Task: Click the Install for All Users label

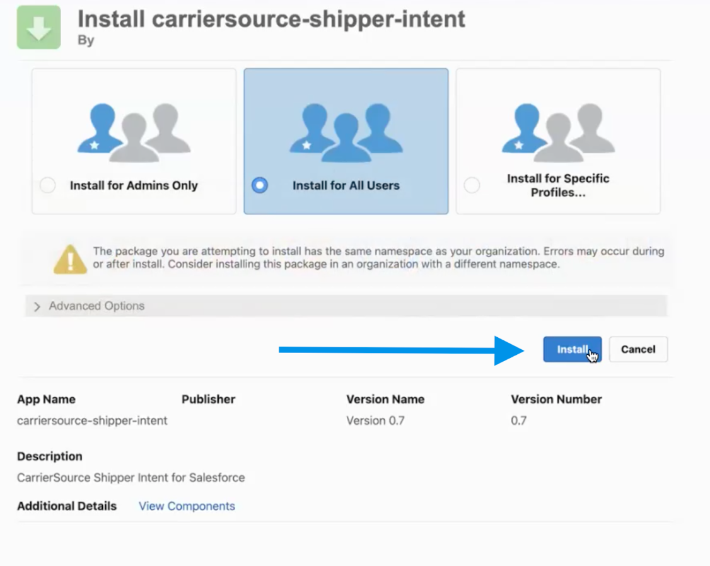Action: pyautogui.click(x=346, y=185)
